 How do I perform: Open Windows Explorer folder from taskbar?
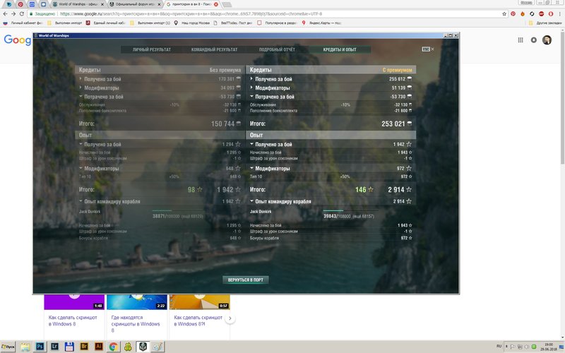coord(25,347)
